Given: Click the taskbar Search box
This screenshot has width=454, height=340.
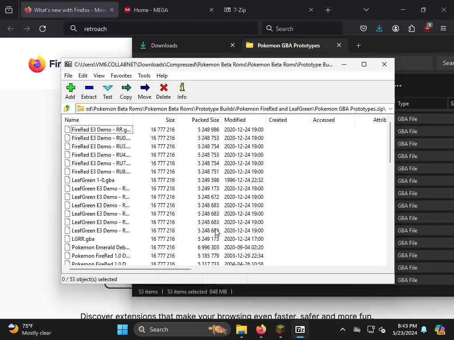Looking at the screenshot, I should pos(182,329).
